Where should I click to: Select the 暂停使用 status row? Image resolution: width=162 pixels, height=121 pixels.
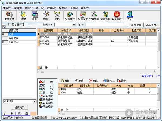[x=19, y=38]
